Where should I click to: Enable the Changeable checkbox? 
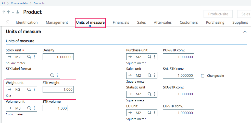click(x=203, y=76)
